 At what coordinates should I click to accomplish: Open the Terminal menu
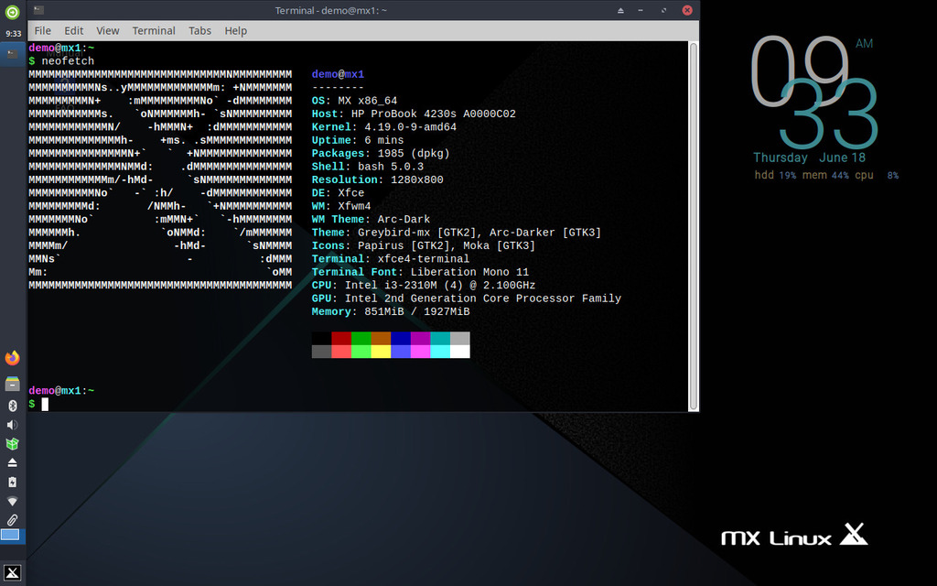154,30
